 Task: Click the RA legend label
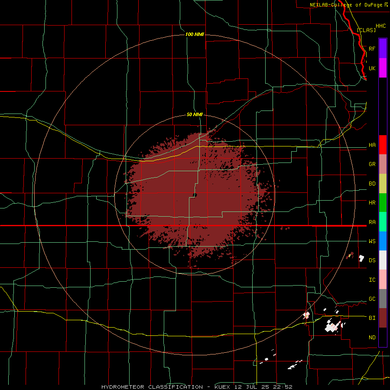tap(372, 222)
